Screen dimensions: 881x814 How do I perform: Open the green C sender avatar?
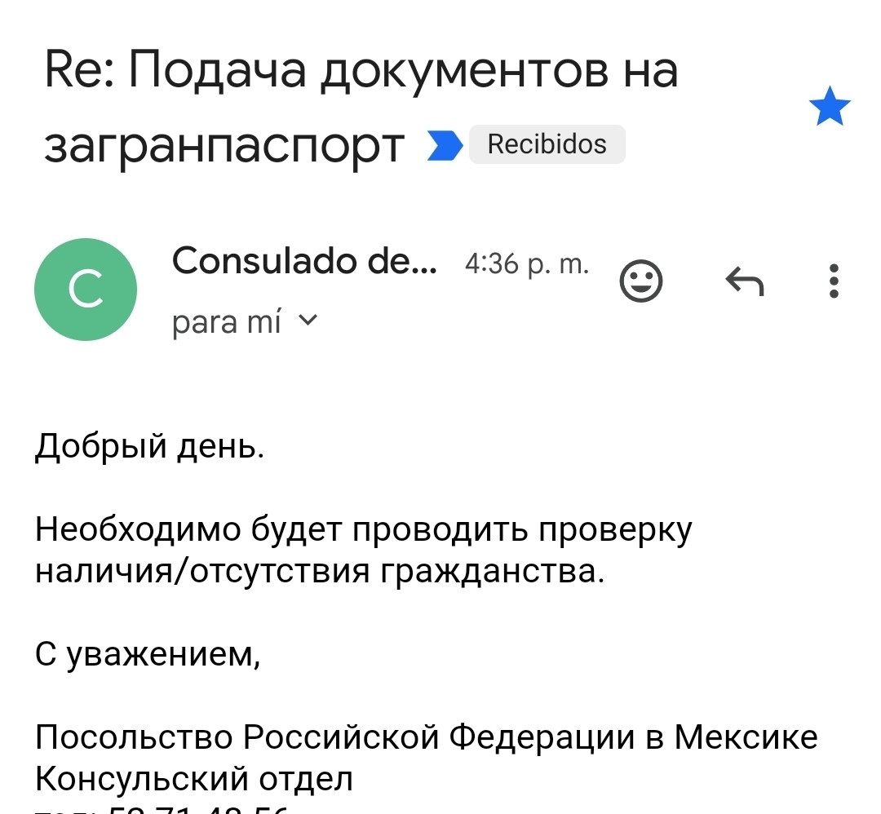(x=85, y=290)
